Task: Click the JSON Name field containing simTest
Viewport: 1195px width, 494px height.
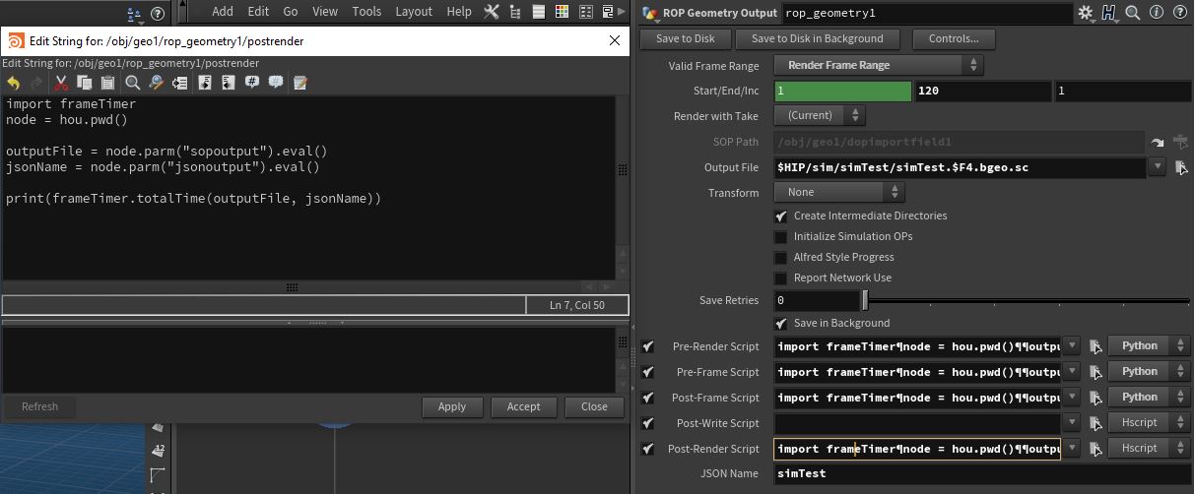Action: (x=982, y=473)
